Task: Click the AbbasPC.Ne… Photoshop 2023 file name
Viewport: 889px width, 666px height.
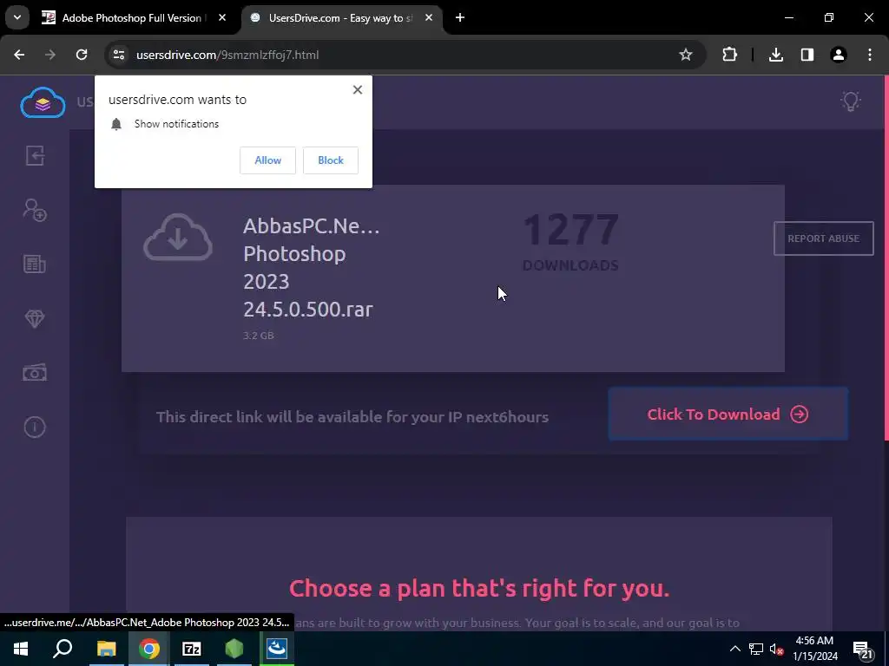Action: [312, 267]
